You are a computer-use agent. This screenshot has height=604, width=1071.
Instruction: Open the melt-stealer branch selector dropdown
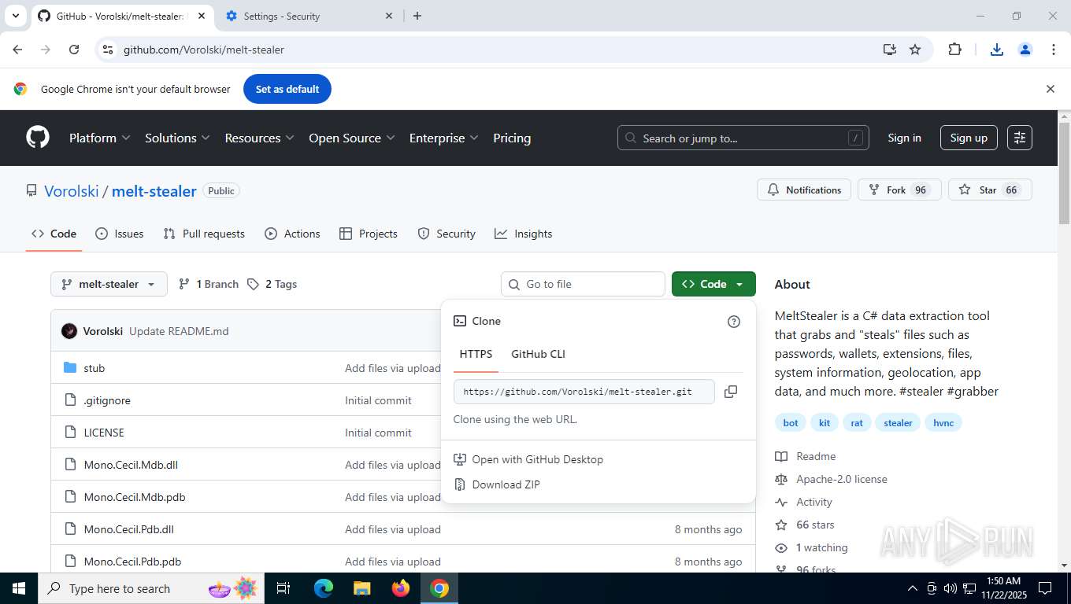(109, 284)
